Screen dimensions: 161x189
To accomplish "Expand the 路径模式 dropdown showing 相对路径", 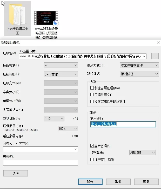I will 139,74.
